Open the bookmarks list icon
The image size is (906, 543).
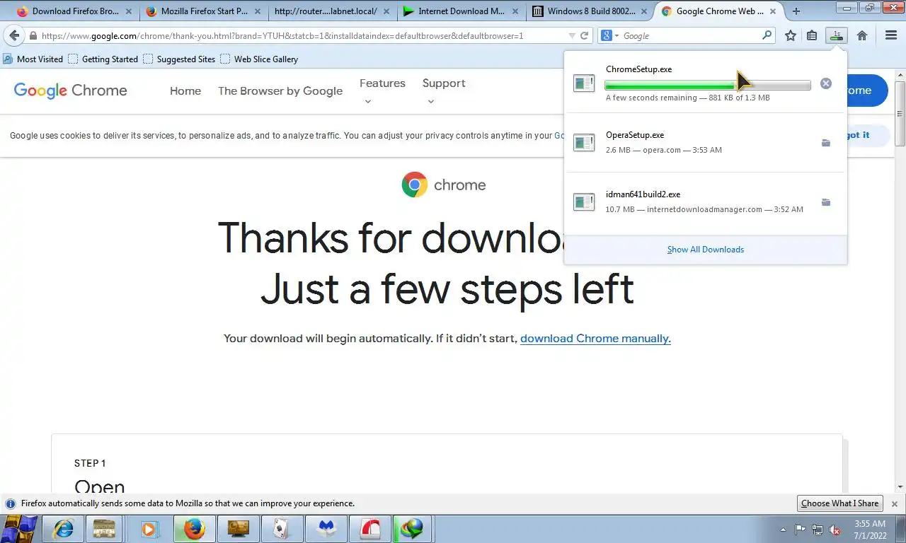813,35
